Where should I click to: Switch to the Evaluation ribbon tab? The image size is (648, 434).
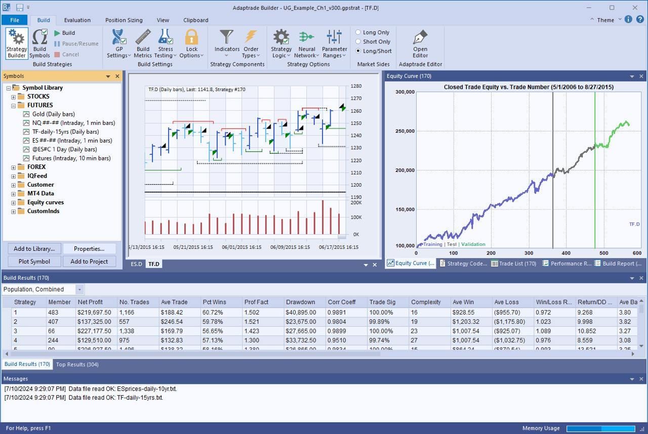(x=77, y=20)
